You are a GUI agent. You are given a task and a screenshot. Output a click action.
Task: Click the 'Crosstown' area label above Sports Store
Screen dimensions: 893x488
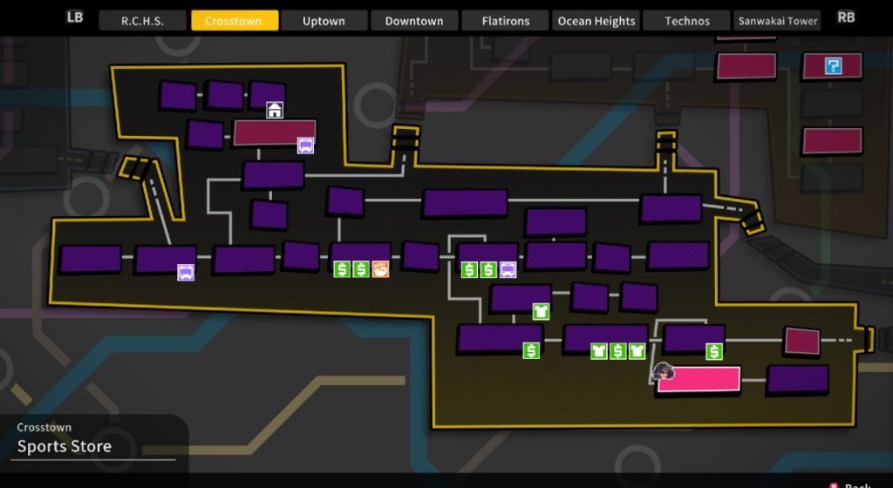tap(44, 427)
